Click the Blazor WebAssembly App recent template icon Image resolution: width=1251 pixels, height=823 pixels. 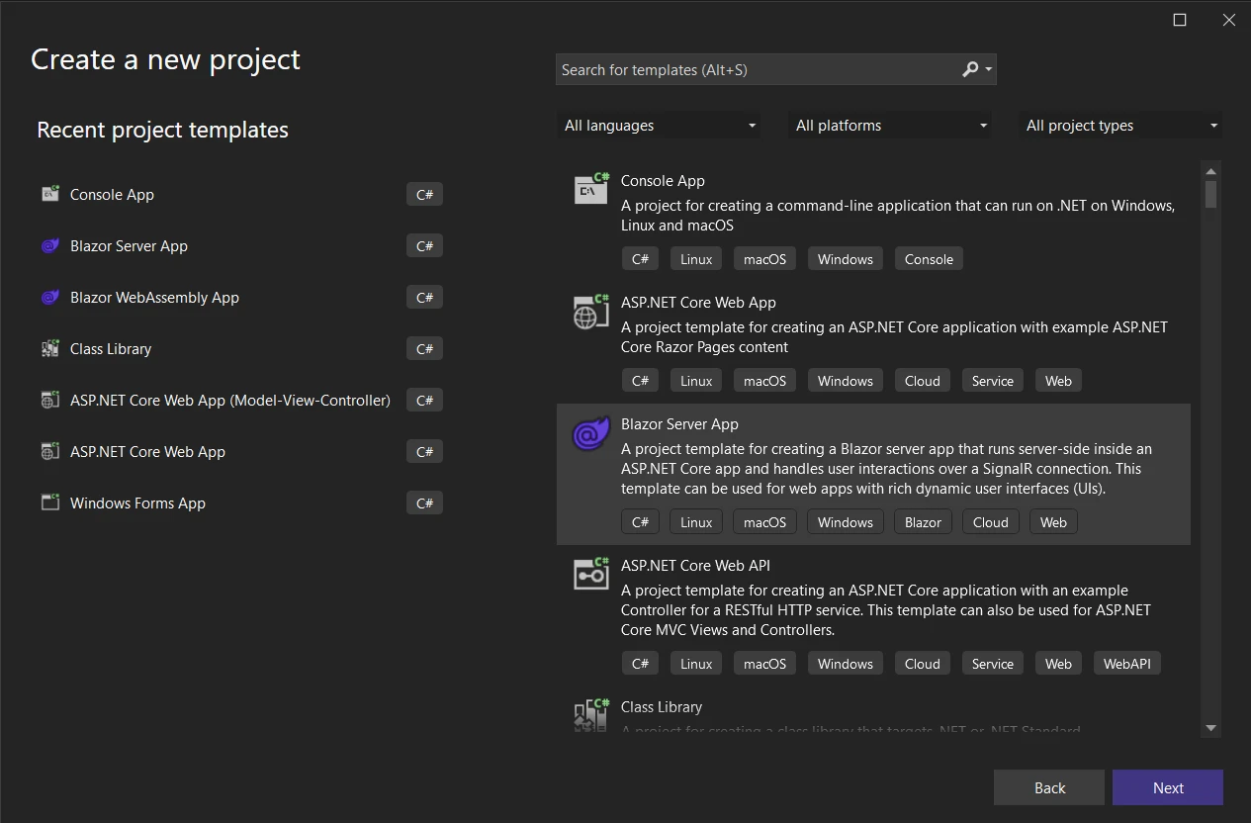point(49,298)
